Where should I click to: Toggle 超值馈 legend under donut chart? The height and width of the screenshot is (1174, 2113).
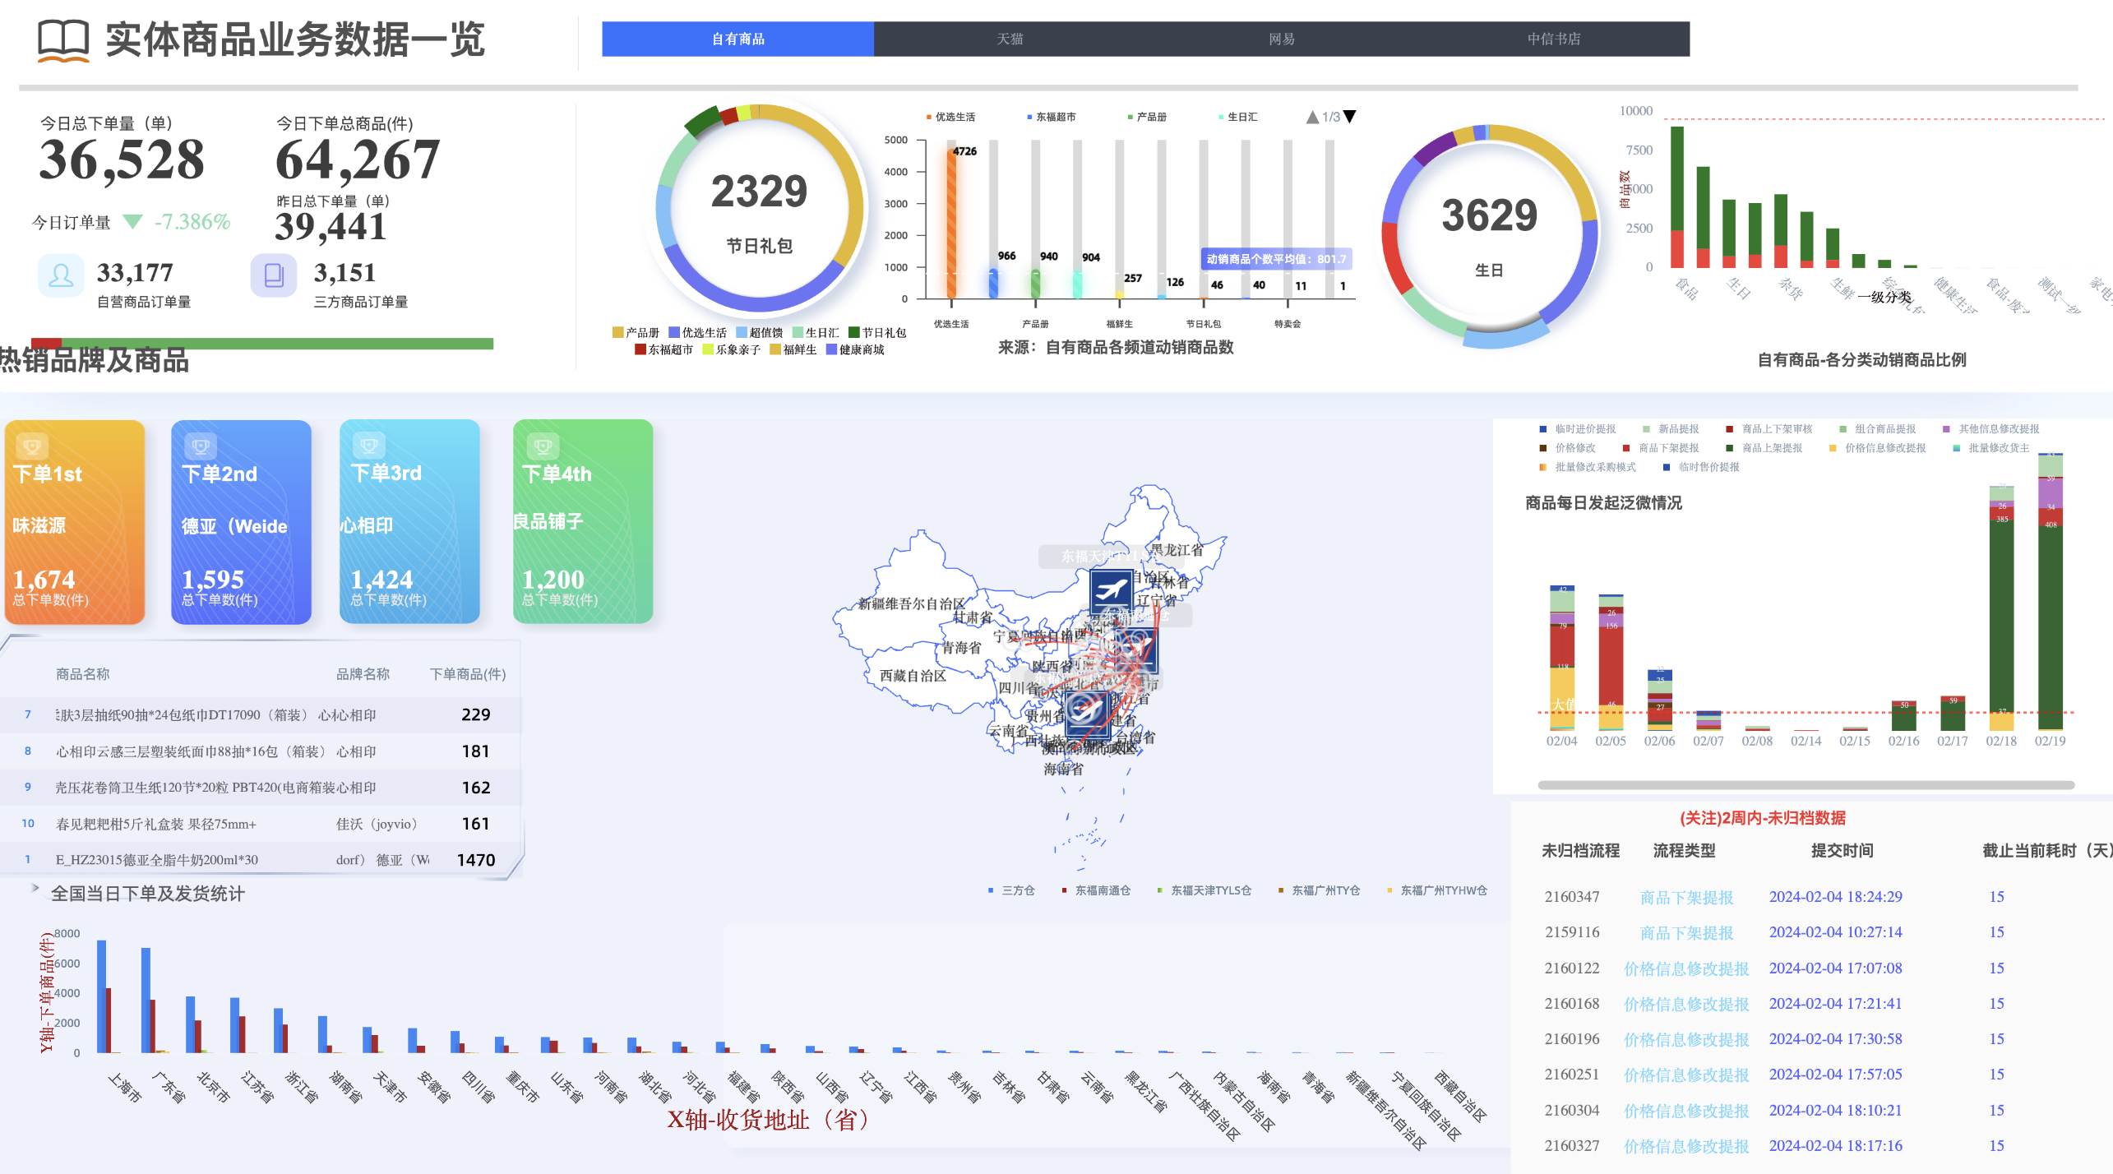coord(759,332)
